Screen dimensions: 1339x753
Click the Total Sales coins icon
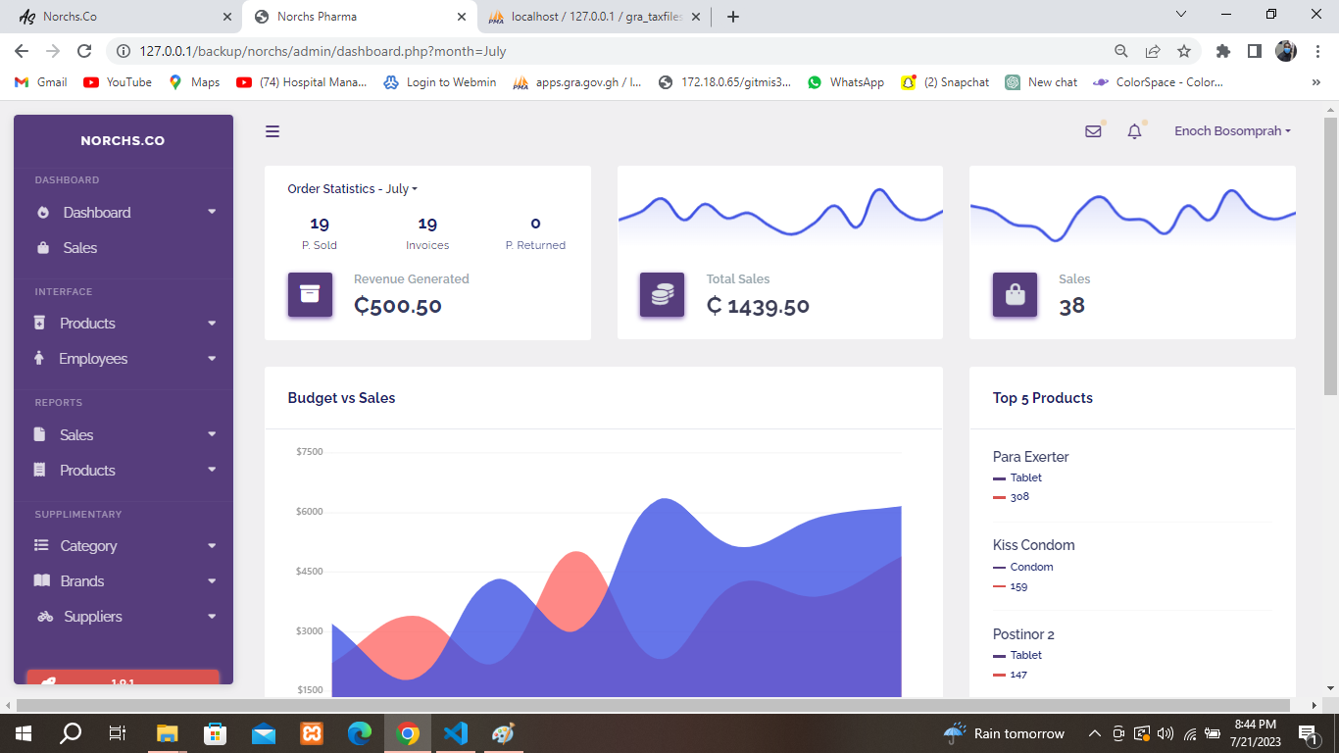click(x=662, y=294)
